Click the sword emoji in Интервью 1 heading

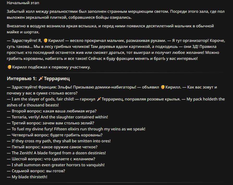(41, 78)
